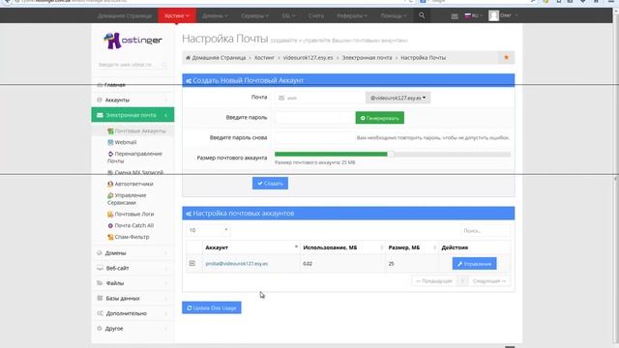This screenshot has height=348, width=619.
Task: Click the Hostinger logo
Action: tap(133, 41)
